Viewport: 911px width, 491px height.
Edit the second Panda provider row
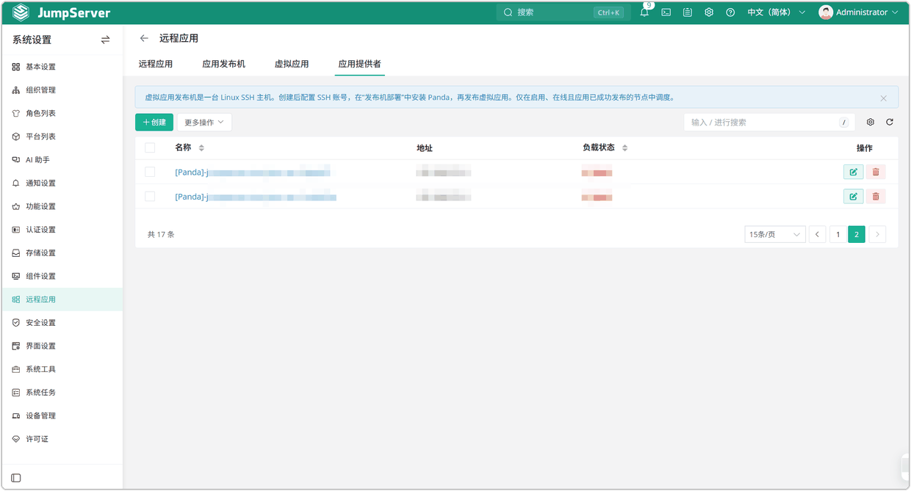[x=853, y=197]
